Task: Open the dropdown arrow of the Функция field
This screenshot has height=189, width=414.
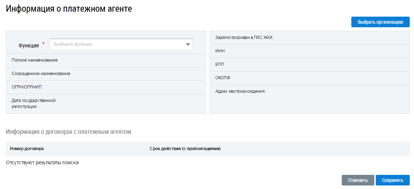Action: click(188, 45)
